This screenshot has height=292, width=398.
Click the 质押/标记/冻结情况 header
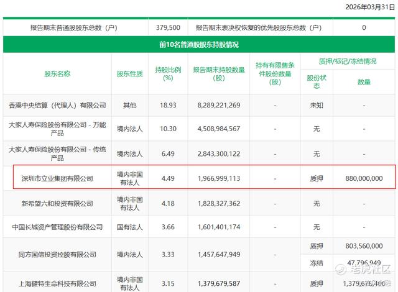click(348, 62)
